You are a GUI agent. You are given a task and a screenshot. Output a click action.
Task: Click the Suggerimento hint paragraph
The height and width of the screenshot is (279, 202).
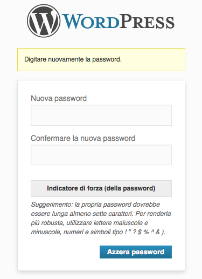point(101,218)
